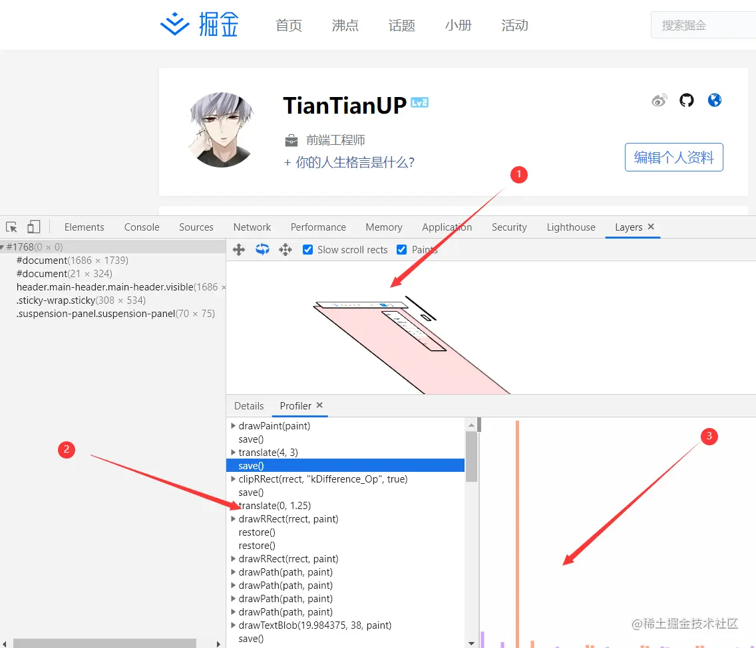Screen dimensions: 756x648
Task: Switch to the Details tab
Action: (249, 406)
